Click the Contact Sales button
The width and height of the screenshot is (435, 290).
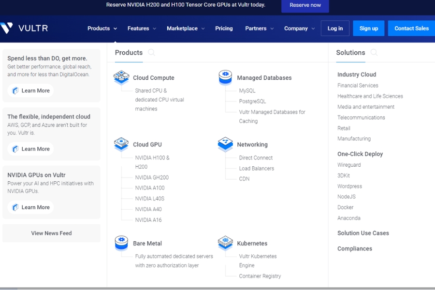pos(411,29)
